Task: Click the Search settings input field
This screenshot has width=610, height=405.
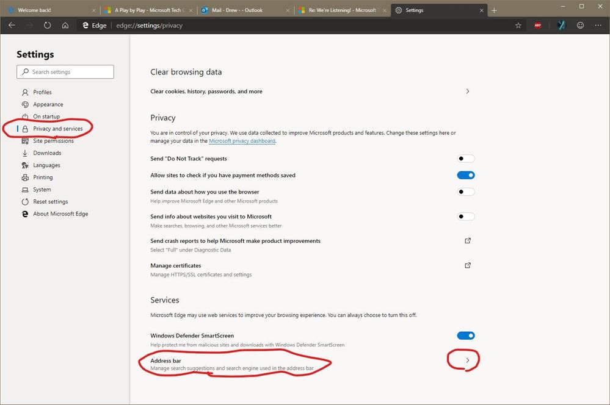Action: [65, 72]
